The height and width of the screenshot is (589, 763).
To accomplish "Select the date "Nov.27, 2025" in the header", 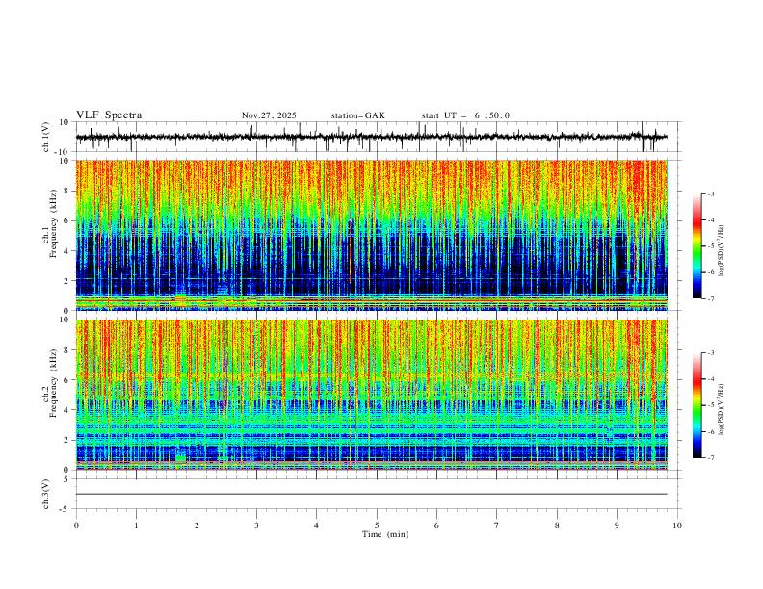I will tap(269, 115).
